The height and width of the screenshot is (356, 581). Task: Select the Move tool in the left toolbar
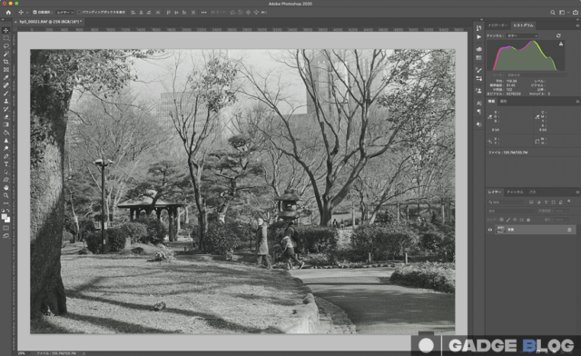[x=6, y=30]
